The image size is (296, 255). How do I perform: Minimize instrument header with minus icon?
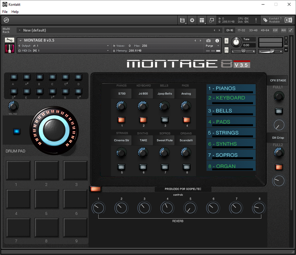coord(286,42)
